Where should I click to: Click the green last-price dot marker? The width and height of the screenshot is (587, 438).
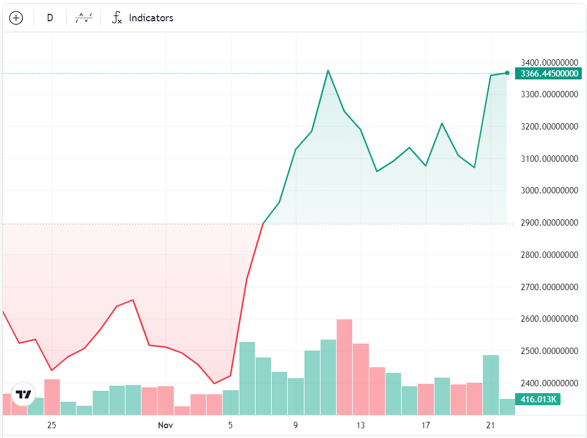506,73
